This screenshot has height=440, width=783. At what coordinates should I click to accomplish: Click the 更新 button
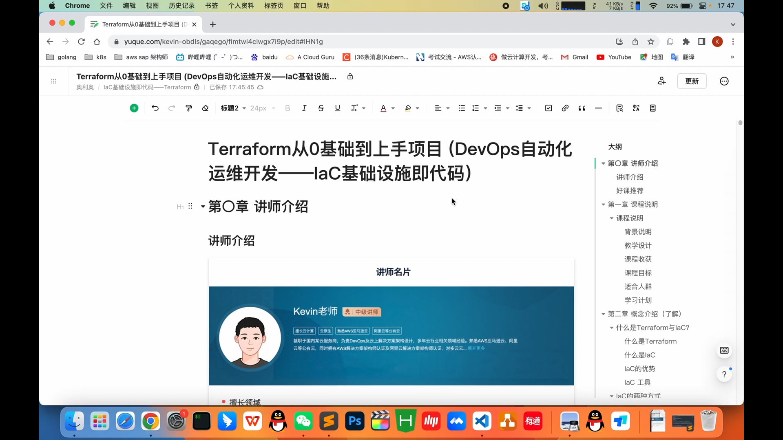coord(692,81)
